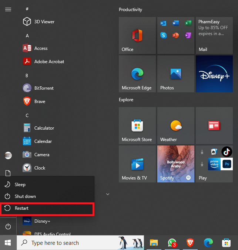Click the Solitaire cards icon in Play tile
Screen dimensions: 238x250
214,152
